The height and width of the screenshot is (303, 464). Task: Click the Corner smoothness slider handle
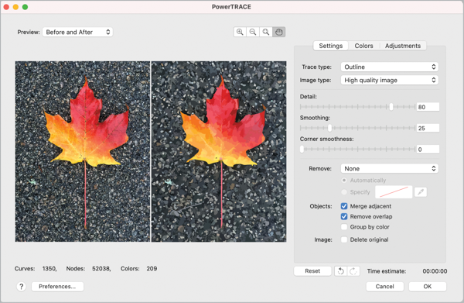click(302, 149)
